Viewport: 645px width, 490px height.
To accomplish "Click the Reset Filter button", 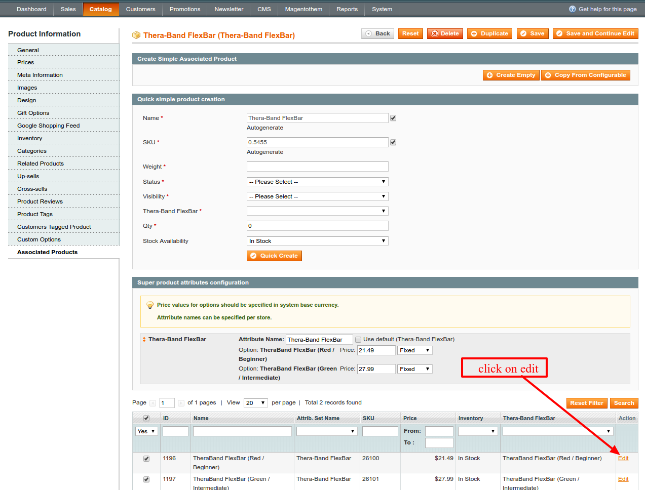I will (587, 403).
